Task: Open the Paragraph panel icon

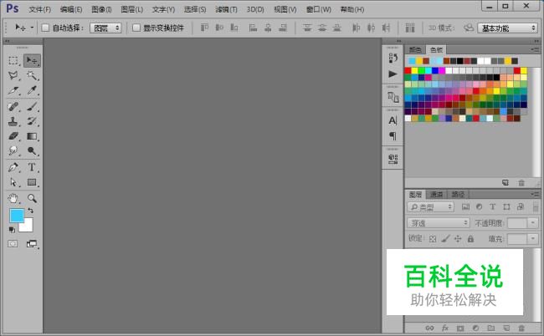Action: coord(393,136)
